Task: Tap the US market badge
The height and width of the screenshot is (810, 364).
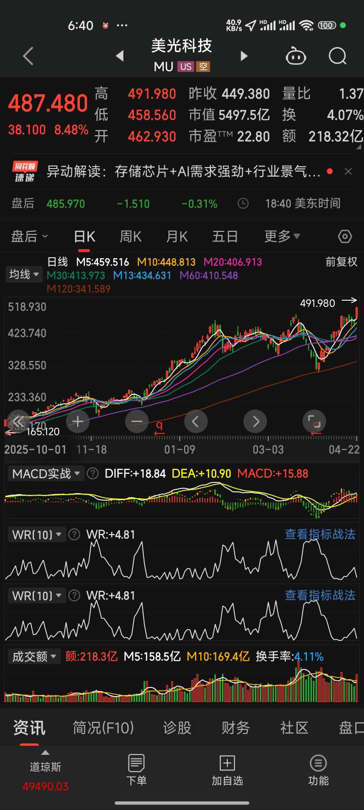Action: pos(186,67)
